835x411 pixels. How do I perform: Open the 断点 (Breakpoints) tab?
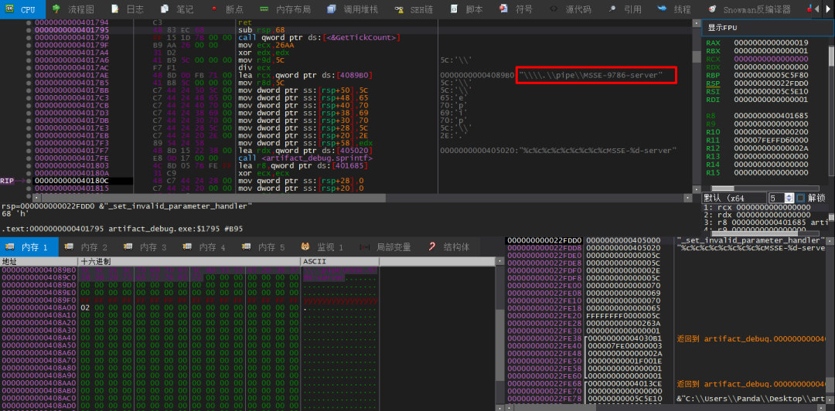point(233,9)
